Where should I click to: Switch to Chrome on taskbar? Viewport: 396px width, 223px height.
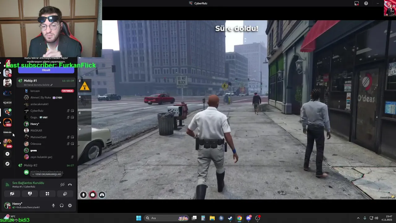click(239, 218)
